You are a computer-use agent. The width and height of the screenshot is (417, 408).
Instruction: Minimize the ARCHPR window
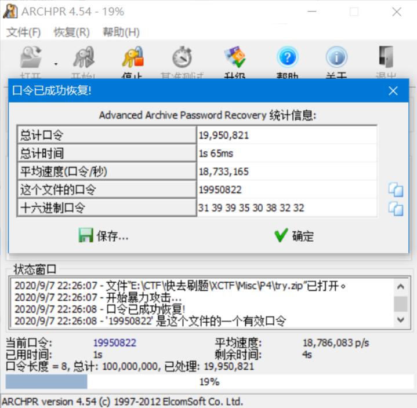pyautogui.click(x=312, y=12)
